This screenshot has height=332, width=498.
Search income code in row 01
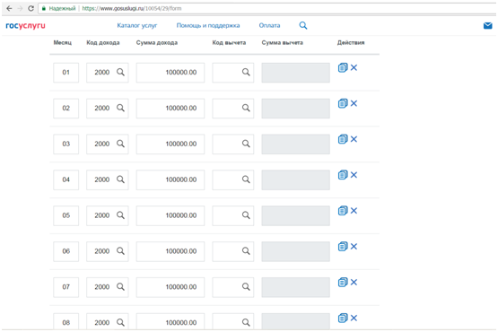click(x=120, y=72)
